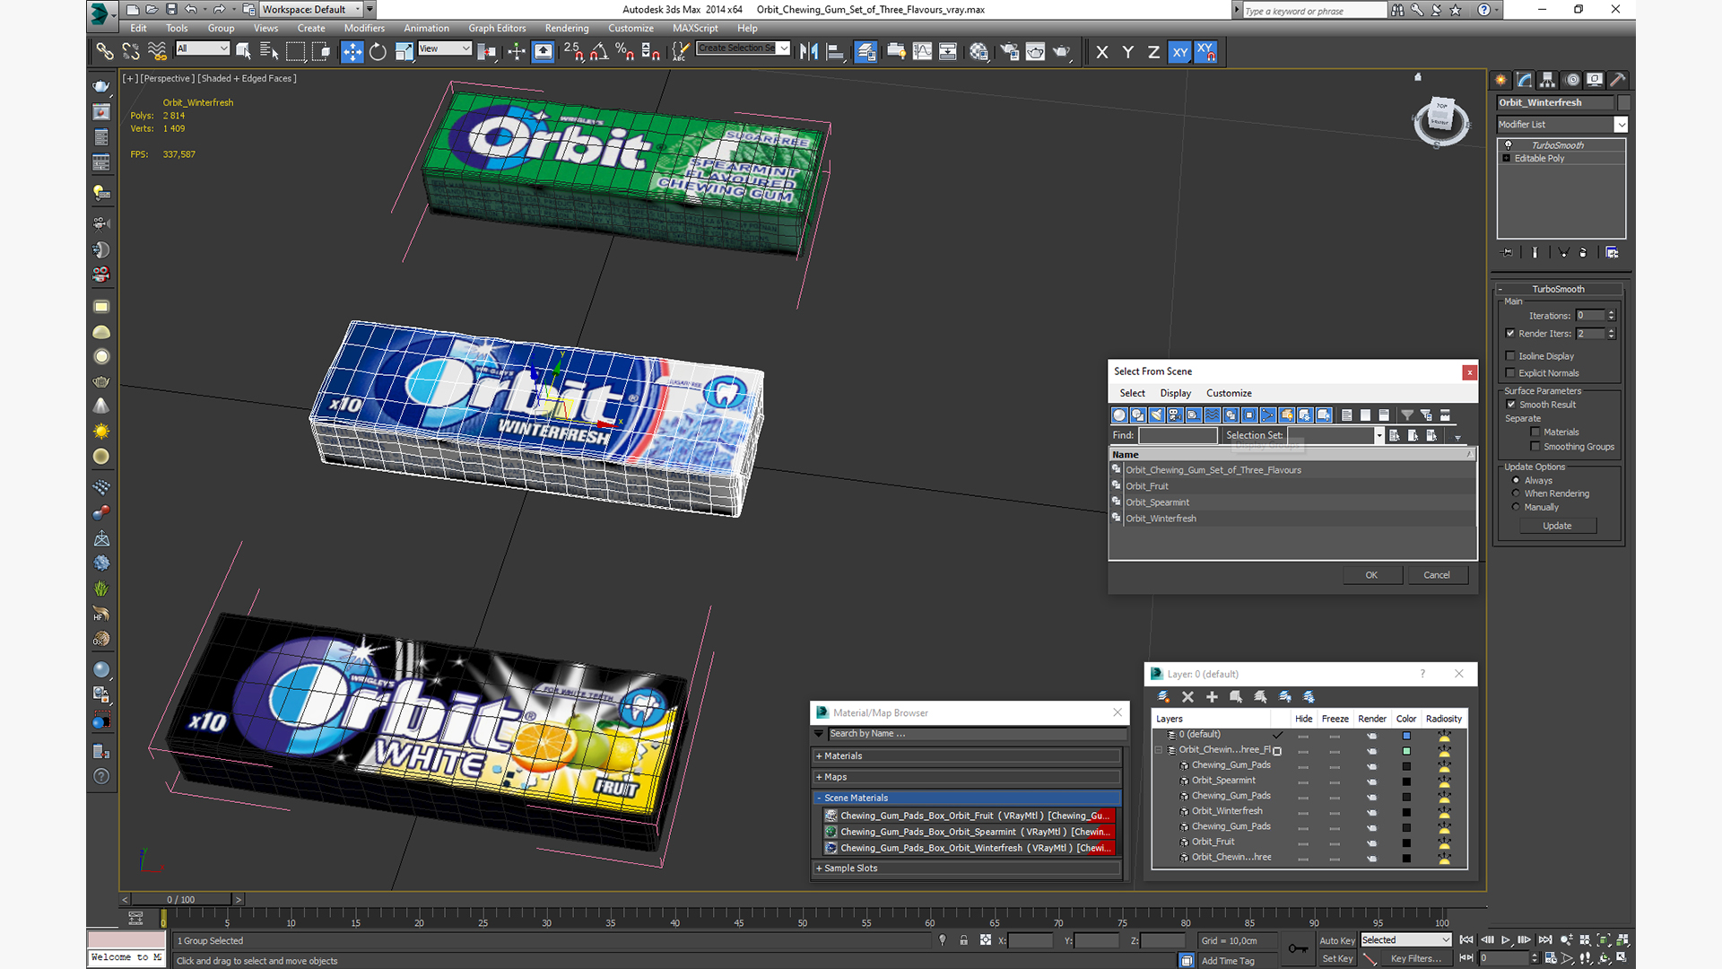
Task: Select Manually update option
Action: pos(1517,507)
